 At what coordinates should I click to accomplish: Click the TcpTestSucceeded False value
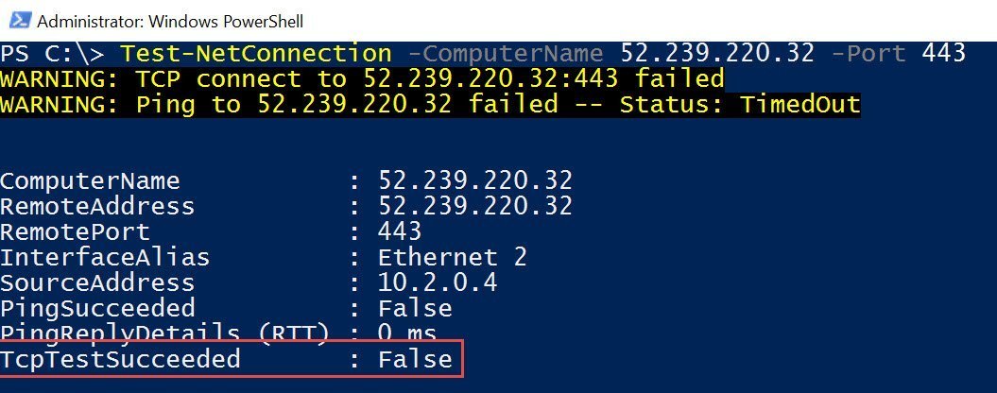(x=415, y=359)
